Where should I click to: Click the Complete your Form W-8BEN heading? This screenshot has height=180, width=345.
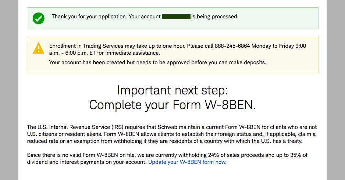tap(172, 105)
